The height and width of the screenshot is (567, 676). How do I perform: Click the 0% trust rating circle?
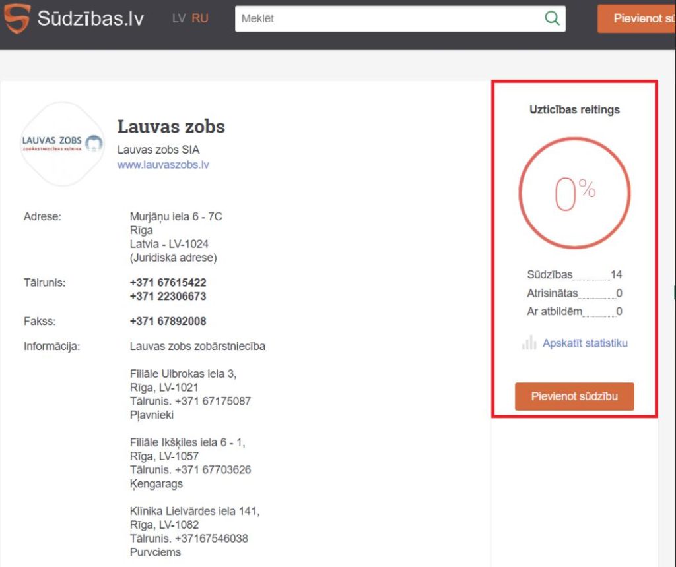click(x=574, y=194)
